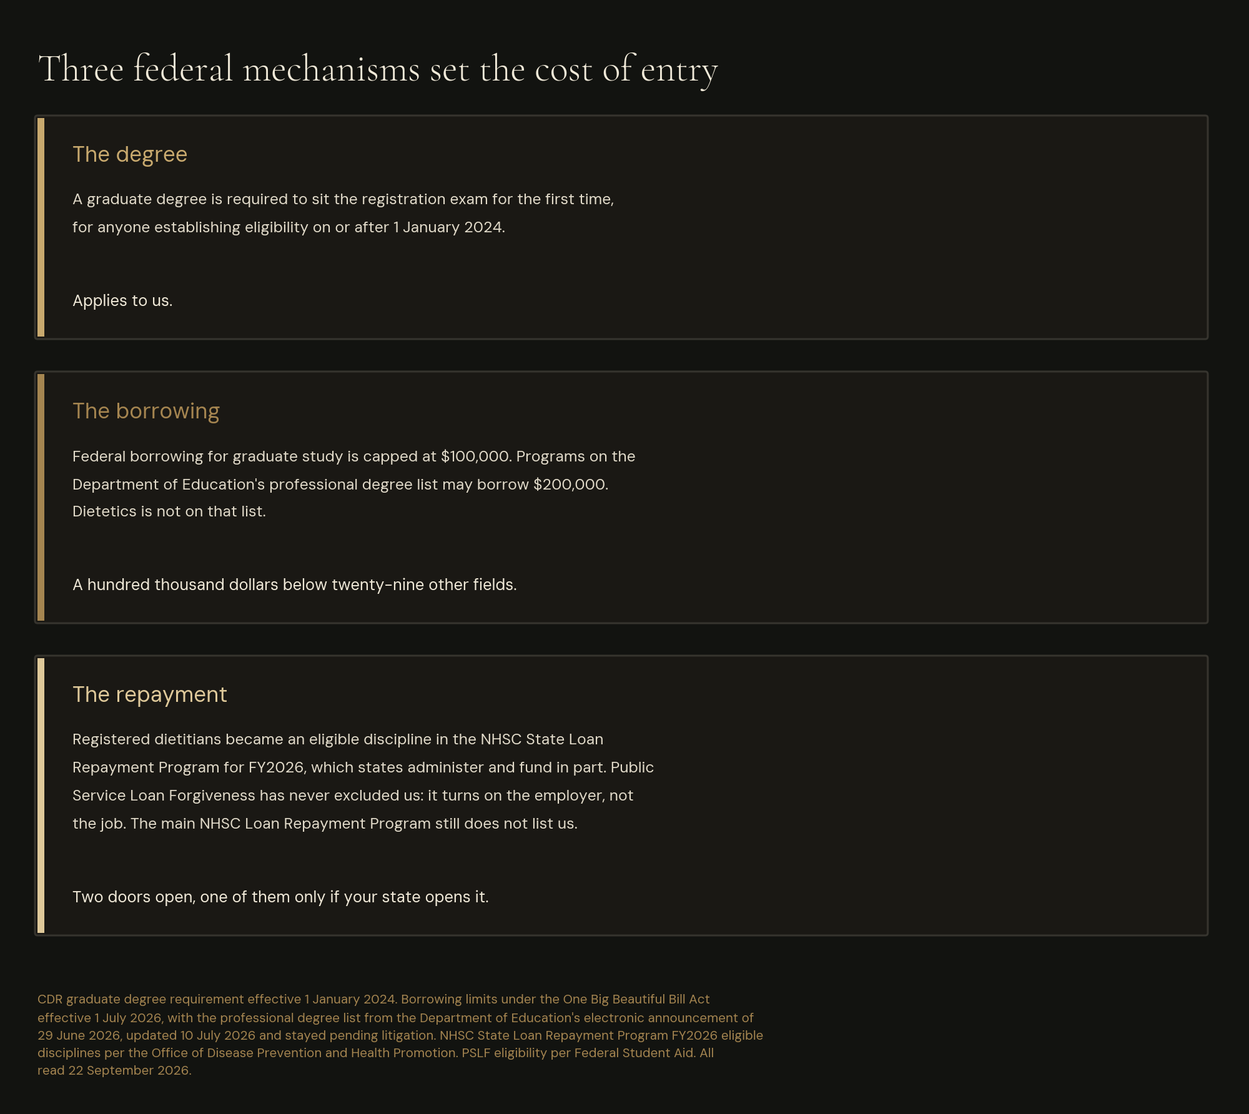
Task: Click 'The repayment' card heading
Action: [x=150, y=694]
